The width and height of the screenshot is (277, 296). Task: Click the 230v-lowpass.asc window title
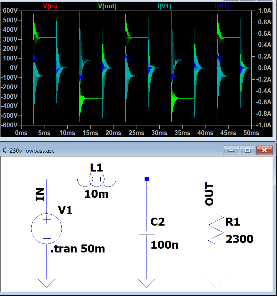(x=32, y=151)
